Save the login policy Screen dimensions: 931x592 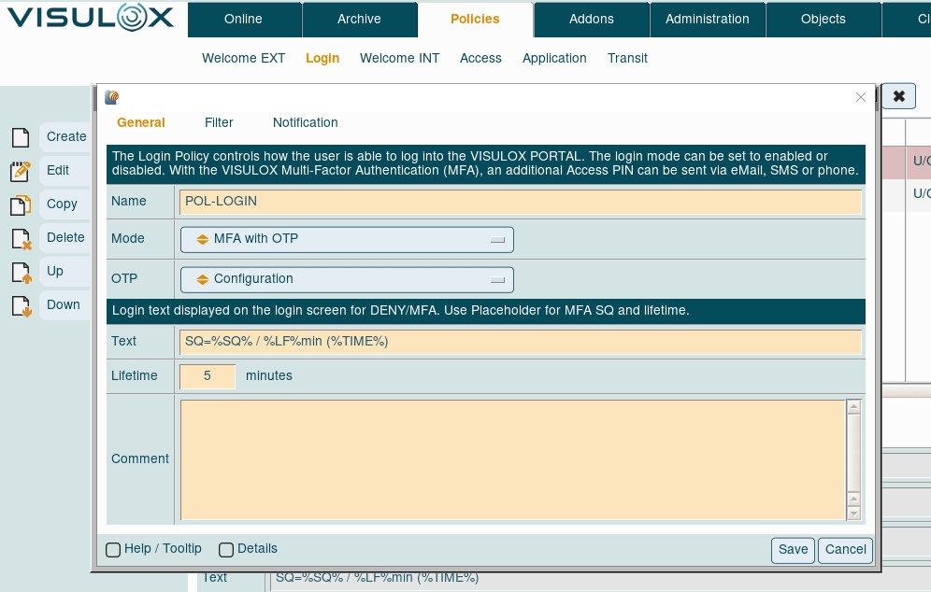793,550
